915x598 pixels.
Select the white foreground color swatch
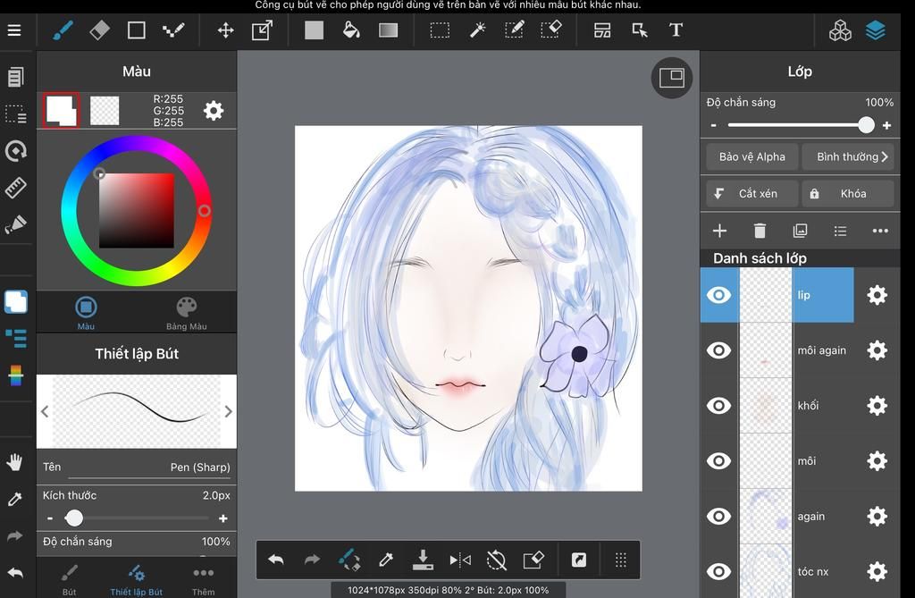(61, 110)
